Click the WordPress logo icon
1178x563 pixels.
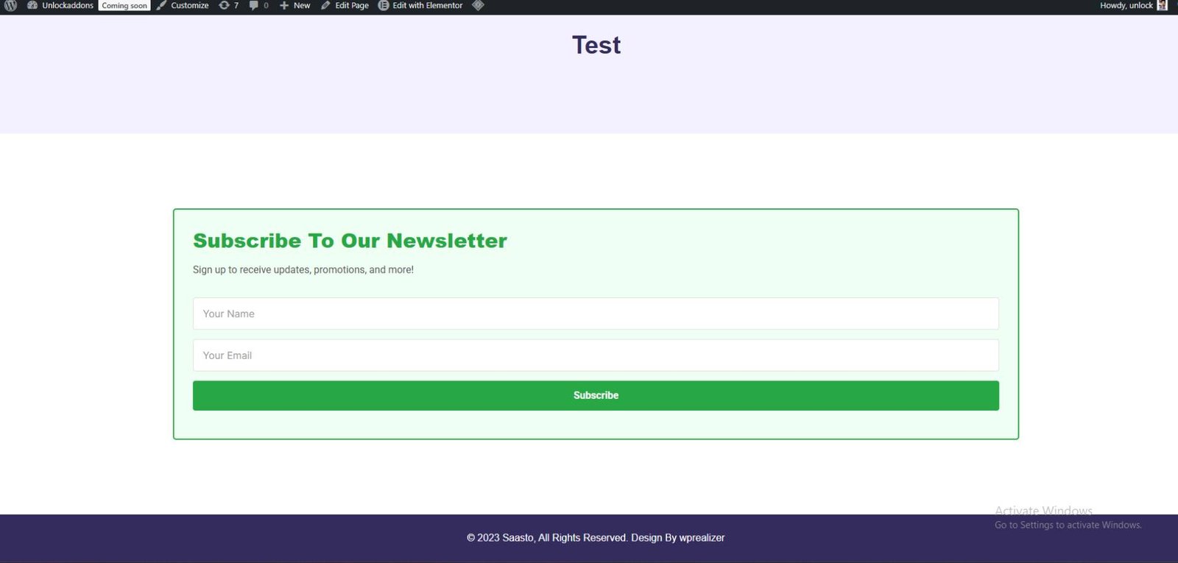(x=11, y=5)
